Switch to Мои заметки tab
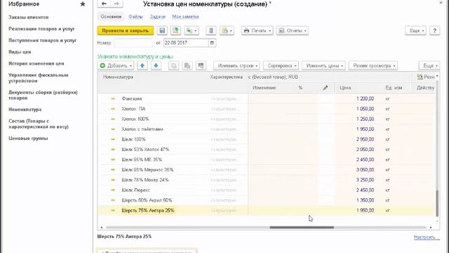 185,17
